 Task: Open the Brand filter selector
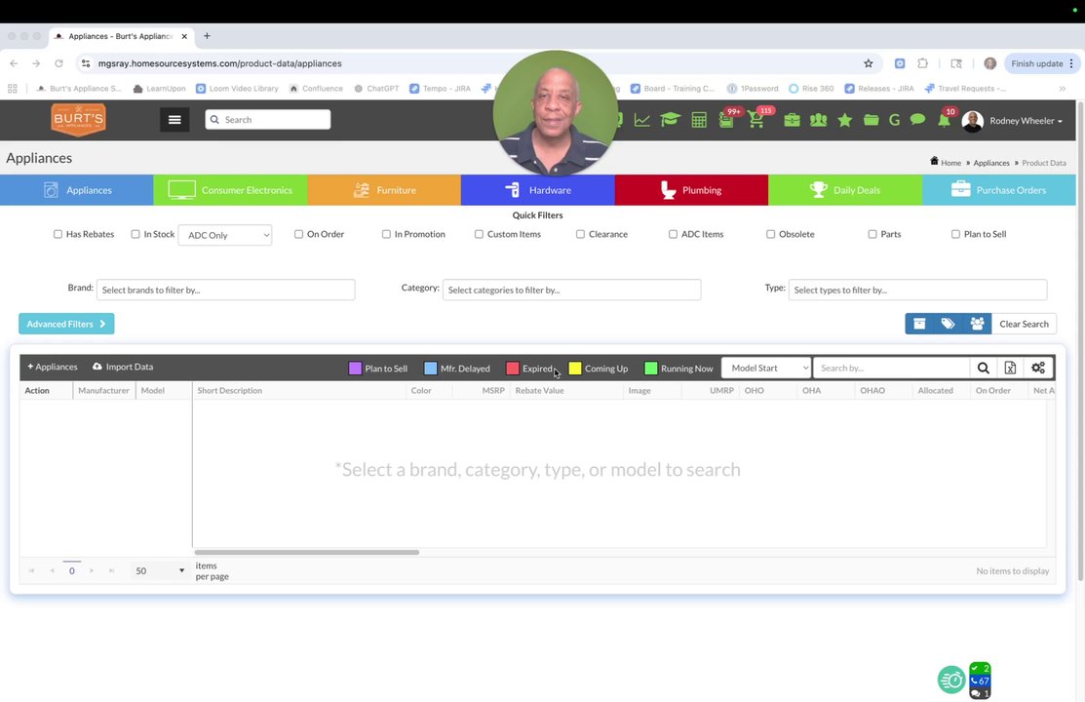click(225, 290)
